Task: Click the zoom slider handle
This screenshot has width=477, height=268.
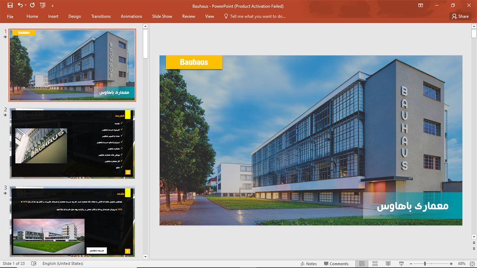Action: (425, 264)
